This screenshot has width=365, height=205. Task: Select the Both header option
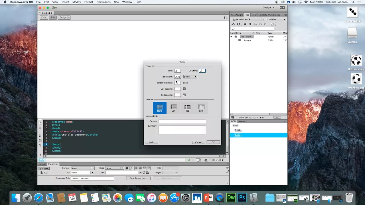[201, 108]
